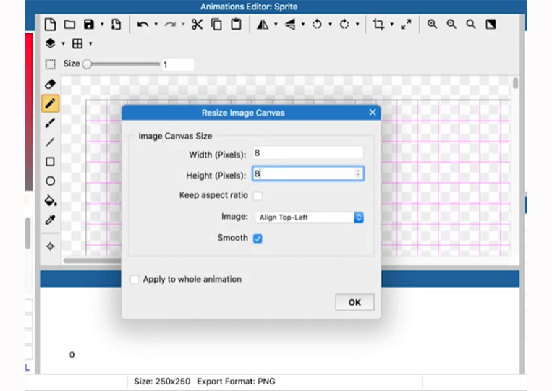This screenshot has width=552, height=391.
Task: Click the layers stack icon
Action: (51, 43)
